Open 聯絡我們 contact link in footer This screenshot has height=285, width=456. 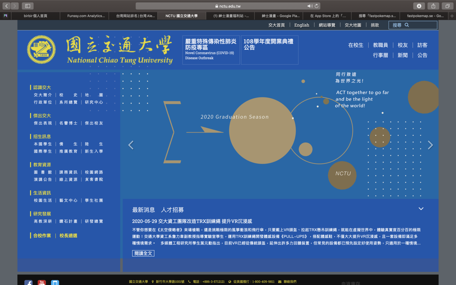click(290, 282)
